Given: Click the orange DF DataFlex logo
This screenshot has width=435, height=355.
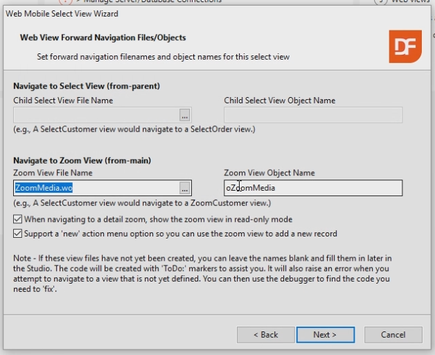Looking at the screenshot, I should tap(405, 46).
